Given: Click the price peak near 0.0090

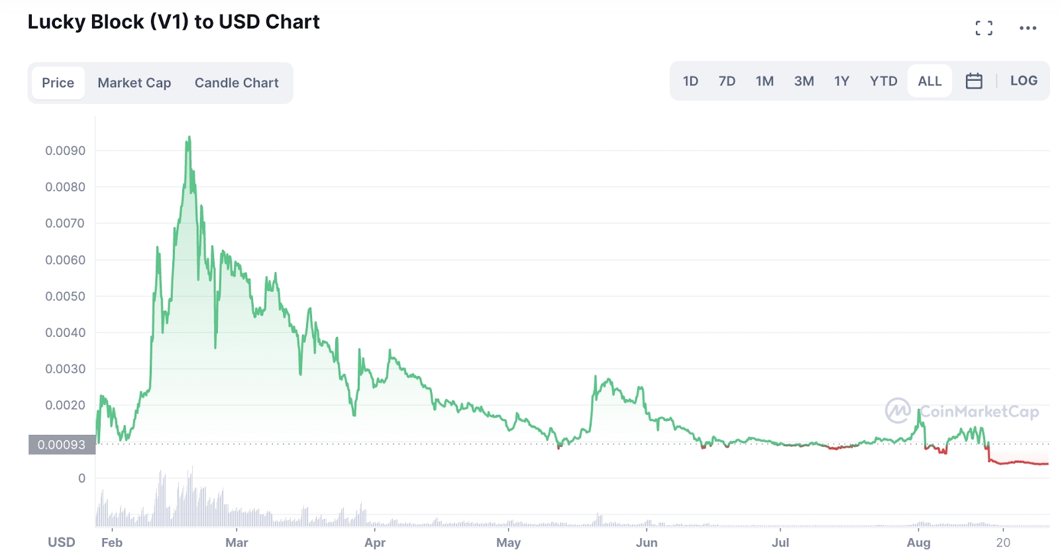Looking at the screenshot, I should coord(189,138).
